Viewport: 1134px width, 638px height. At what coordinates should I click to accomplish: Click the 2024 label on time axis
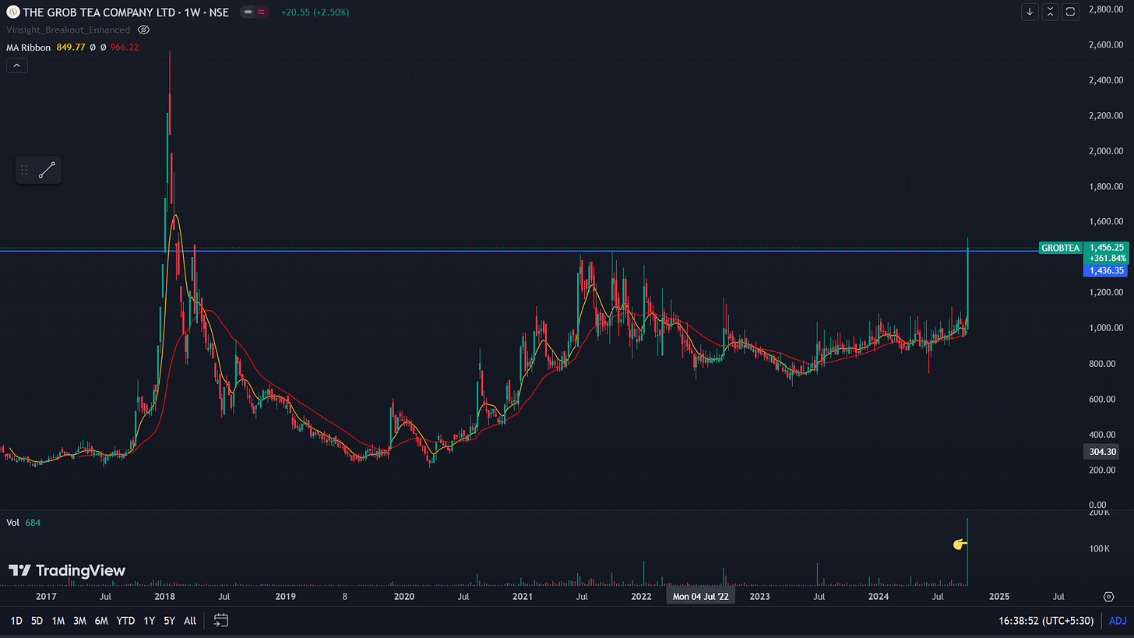click(879, 597)
